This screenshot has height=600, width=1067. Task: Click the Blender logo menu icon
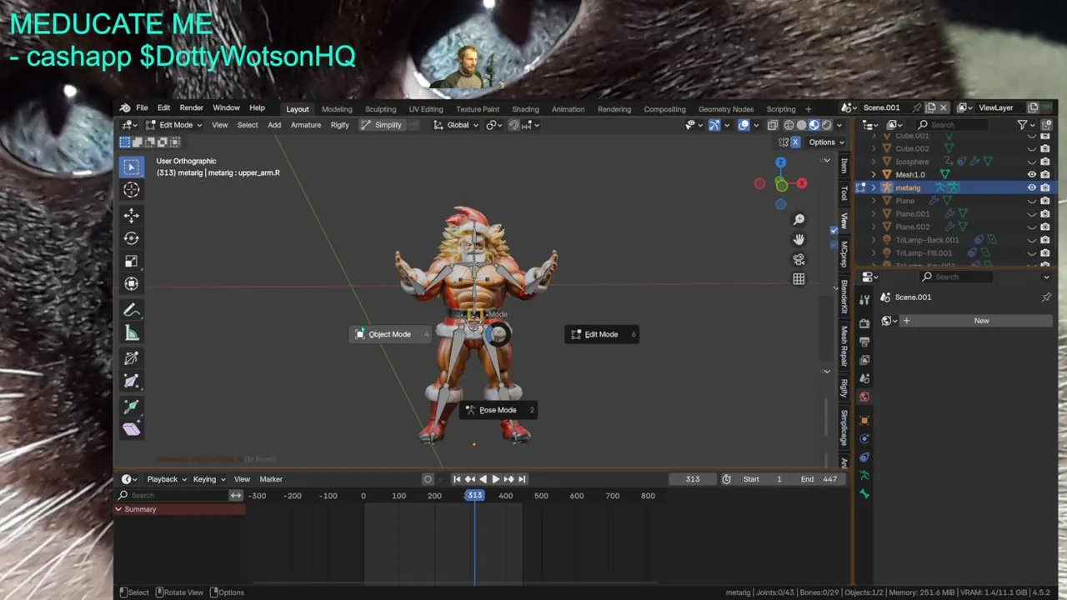pyautogui.click(x=125, y=108)
